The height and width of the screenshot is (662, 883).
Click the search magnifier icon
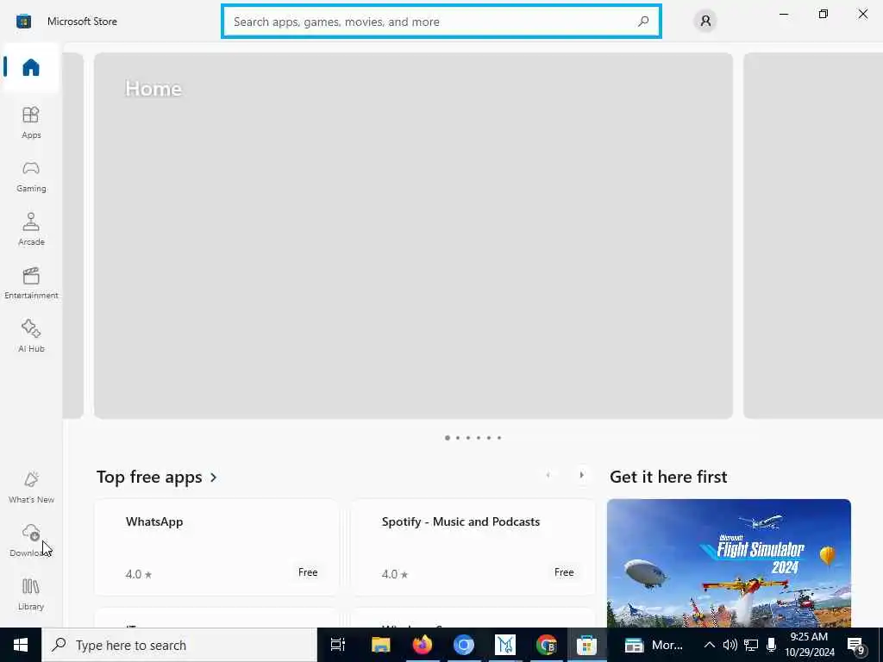point(643,22)
